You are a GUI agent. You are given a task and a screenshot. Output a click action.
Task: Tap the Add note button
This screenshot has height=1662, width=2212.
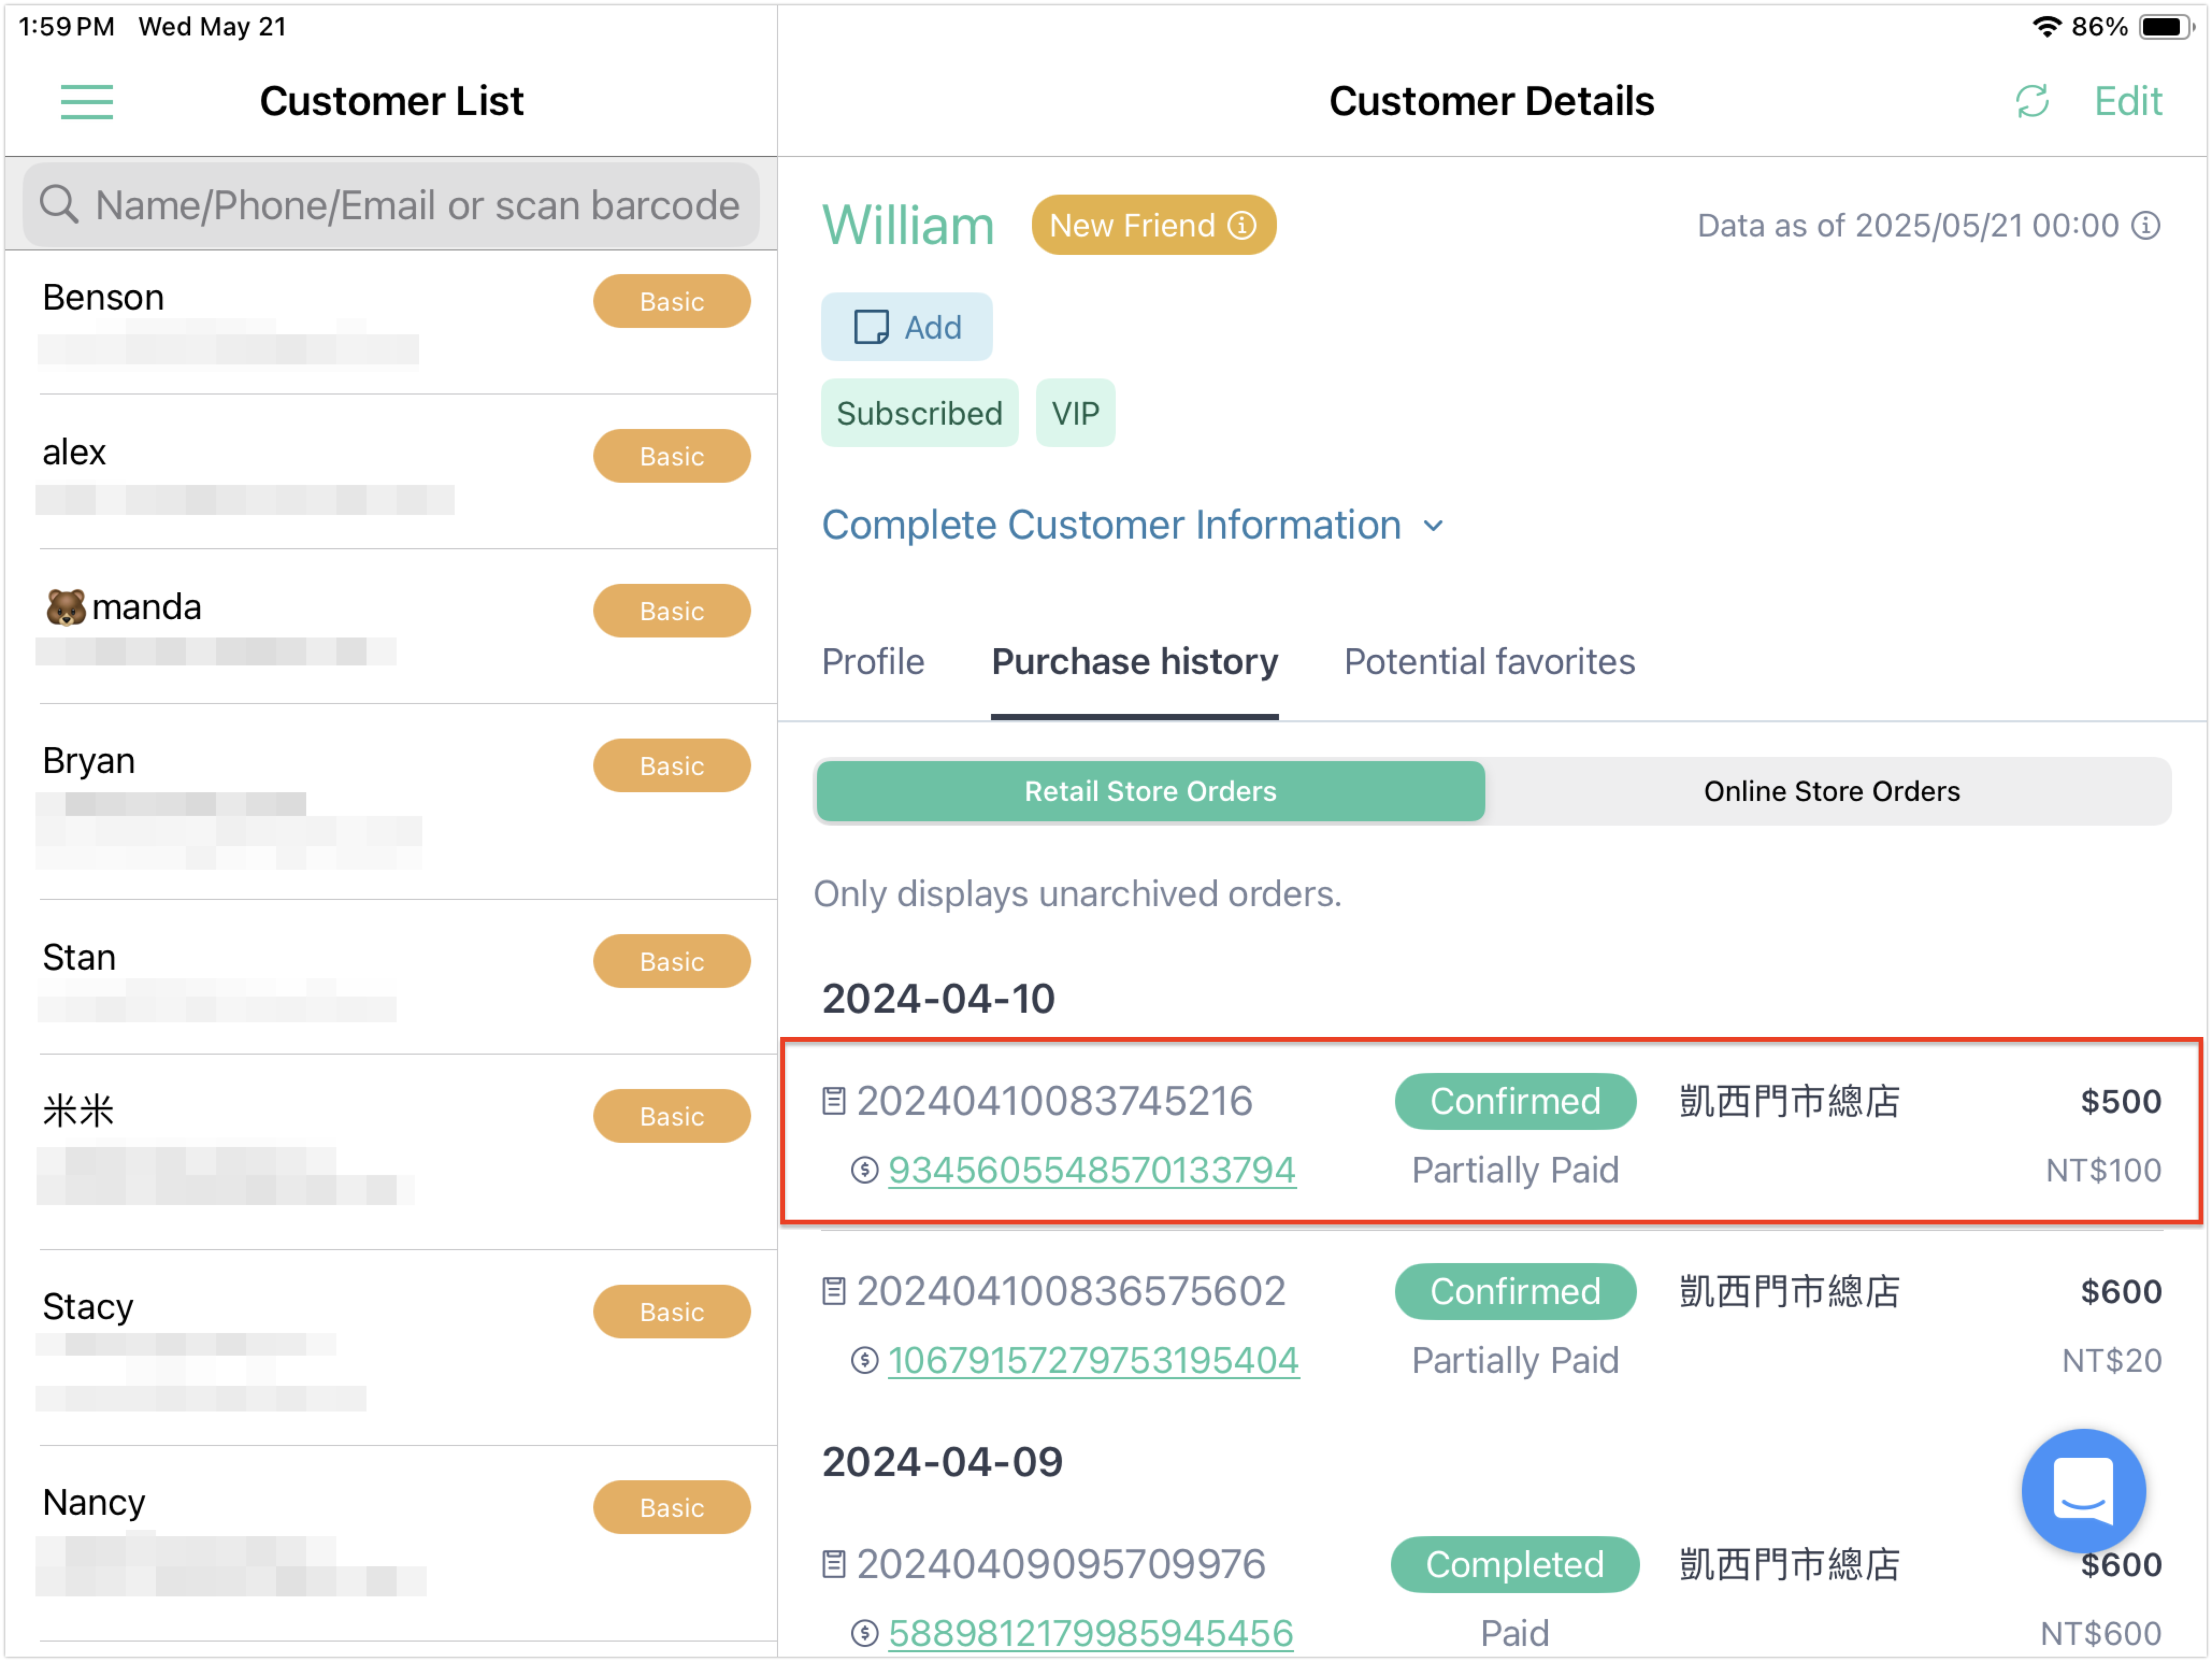tap(907, 327)
